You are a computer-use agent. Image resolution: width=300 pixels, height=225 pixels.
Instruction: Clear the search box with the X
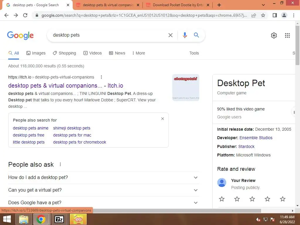coord(170,35)
